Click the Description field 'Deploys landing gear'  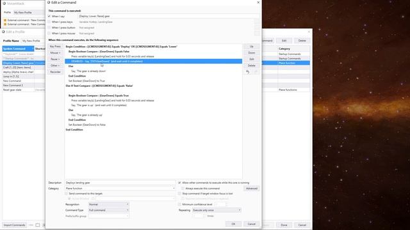coord(120,183)
